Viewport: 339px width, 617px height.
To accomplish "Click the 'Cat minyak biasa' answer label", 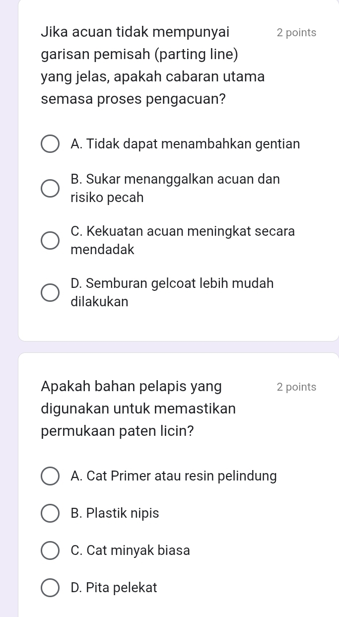I will (131, 550).
